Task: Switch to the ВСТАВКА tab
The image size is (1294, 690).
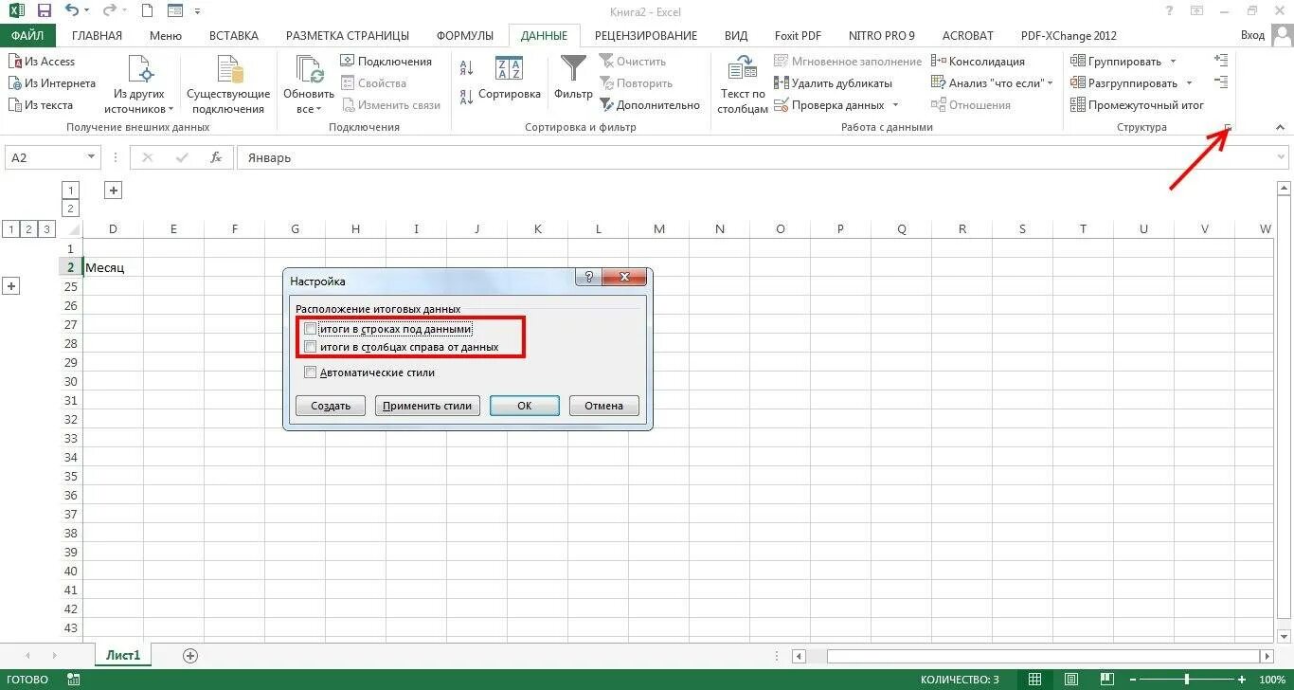Action: [x=233, y=36]
